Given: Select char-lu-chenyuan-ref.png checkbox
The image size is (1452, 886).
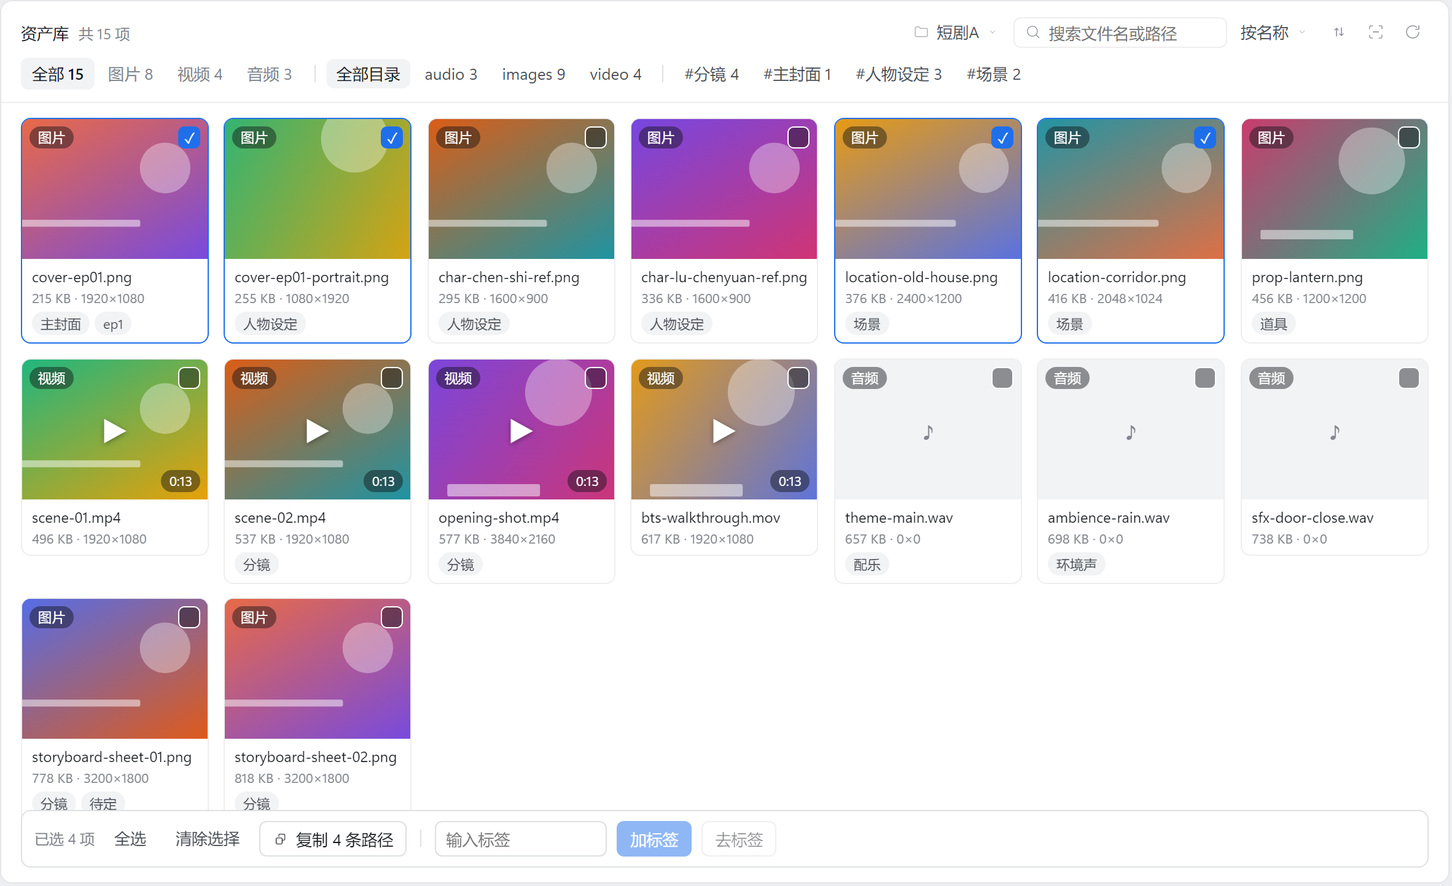Looking at the screenshot, I should click(x=798, y=138).
